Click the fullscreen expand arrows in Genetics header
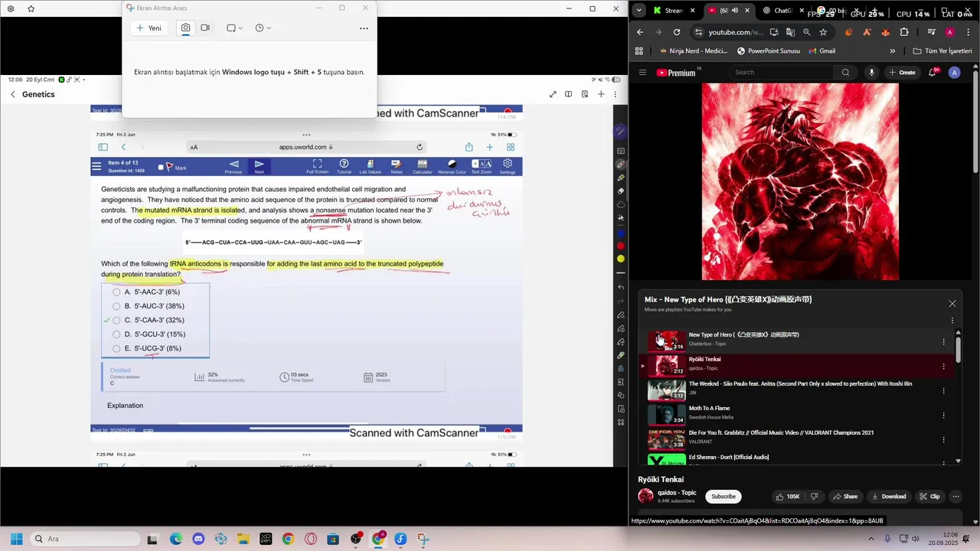The height and width of the screenshot is (551, 980). click(553, 94)
